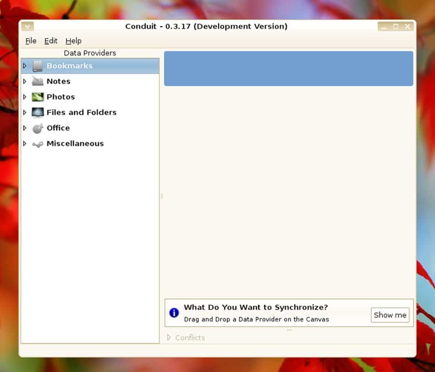435x372 pixels.
Task: Expand the Bookmarks tree node
Action: [x=25, y=66]
